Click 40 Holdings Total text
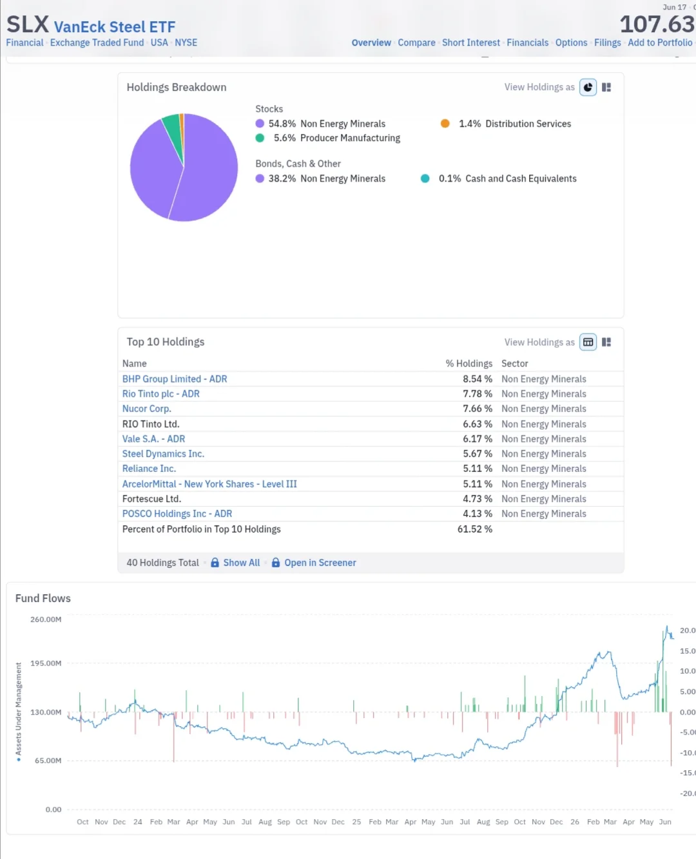This screenshot has height=859, width=696. pyautogui.click(x=163, y=563)
